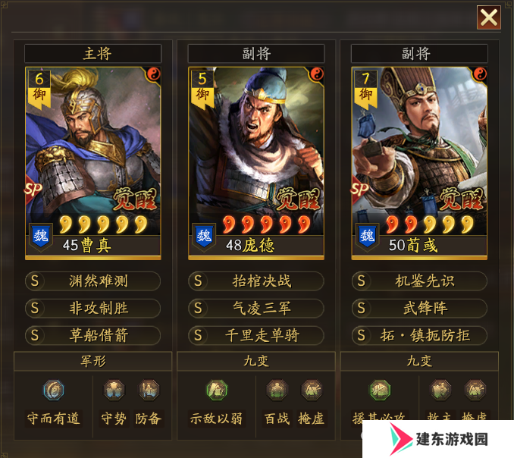Close the team details window

489,17
